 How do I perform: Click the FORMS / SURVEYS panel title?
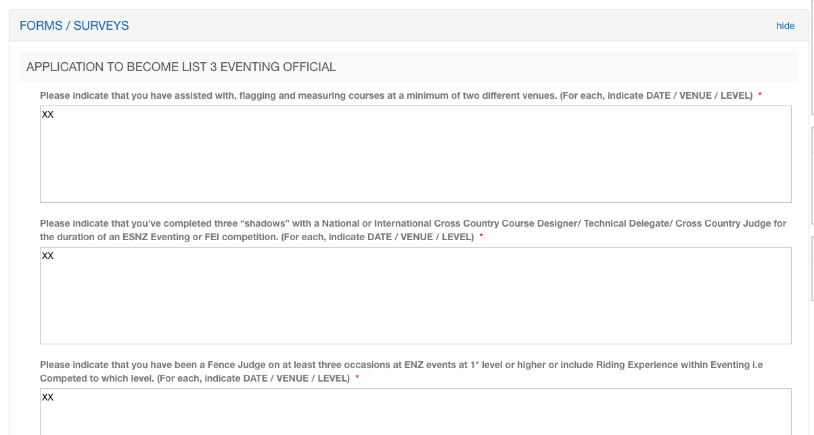[74, 26]
